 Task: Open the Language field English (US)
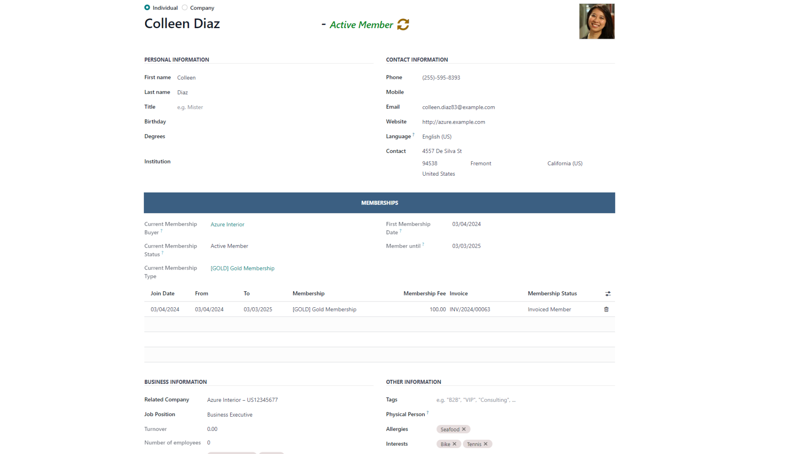pos(436,137)
